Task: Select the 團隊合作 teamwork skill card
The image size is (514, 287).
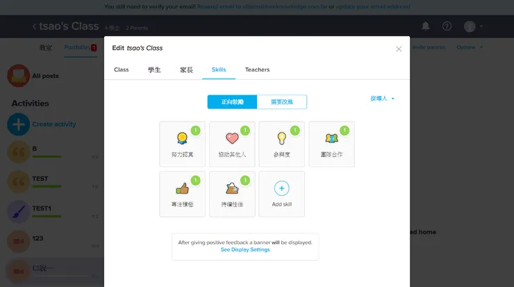Action: click(x=331, y=144)
